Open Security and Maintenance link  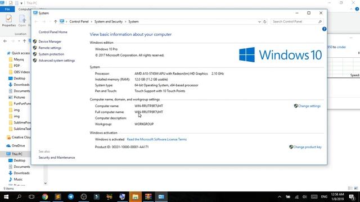click(x=57, y=158)
